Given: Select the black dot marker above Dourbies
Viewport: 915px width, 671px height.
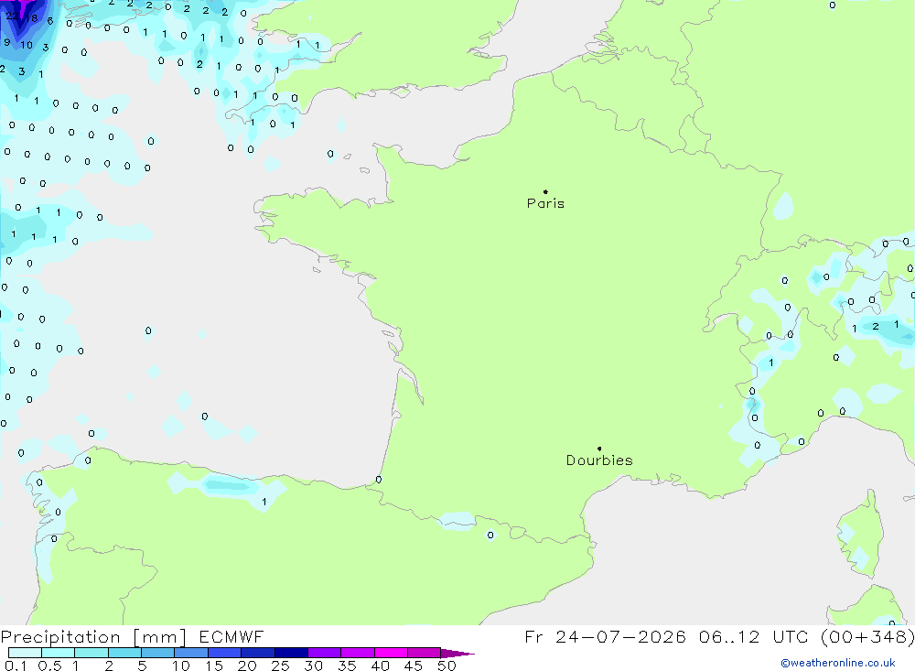Looking at the screenshot, I should tap(599, 449).
